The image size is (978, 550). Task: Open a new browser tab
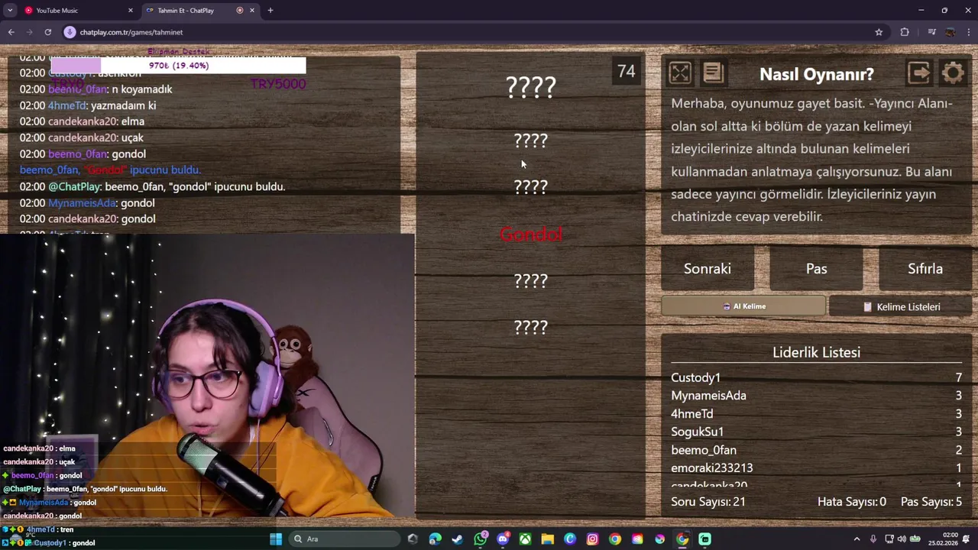pyautogui.click(x=270, y=11)
